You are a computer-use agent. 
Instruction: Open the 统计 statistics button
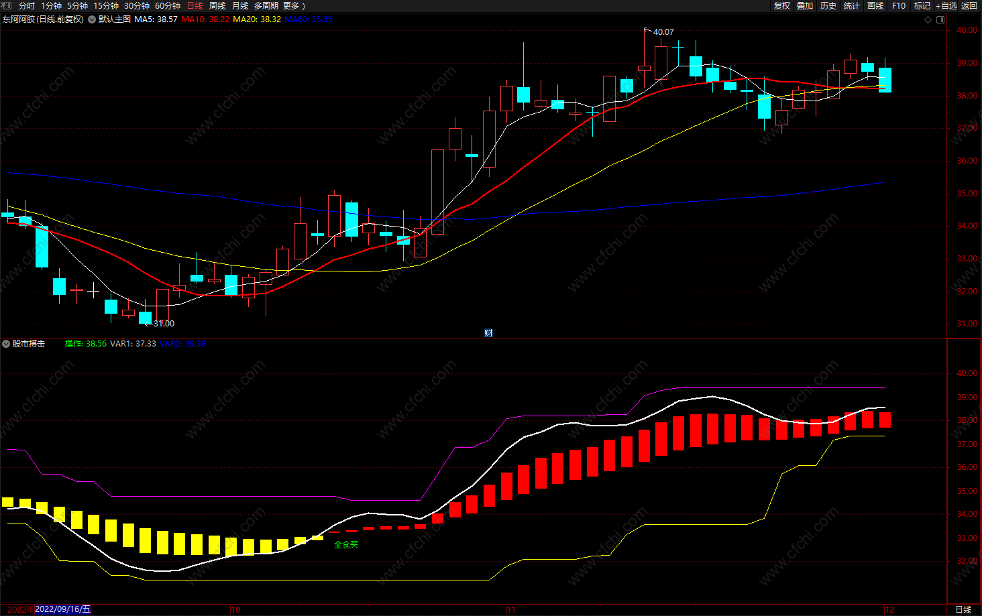point(852,5)
